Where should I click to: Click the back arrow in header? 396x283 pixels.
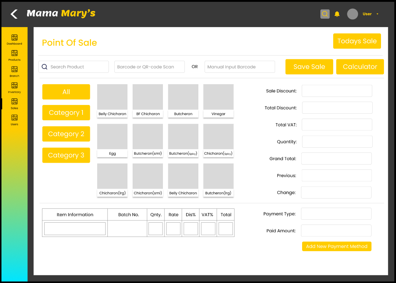pos(14,14)
